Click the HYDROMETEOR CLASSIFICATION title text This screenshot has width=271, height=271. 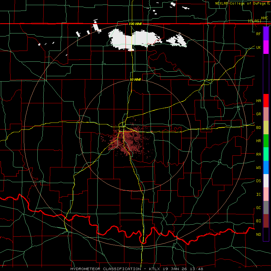(106, 269)
